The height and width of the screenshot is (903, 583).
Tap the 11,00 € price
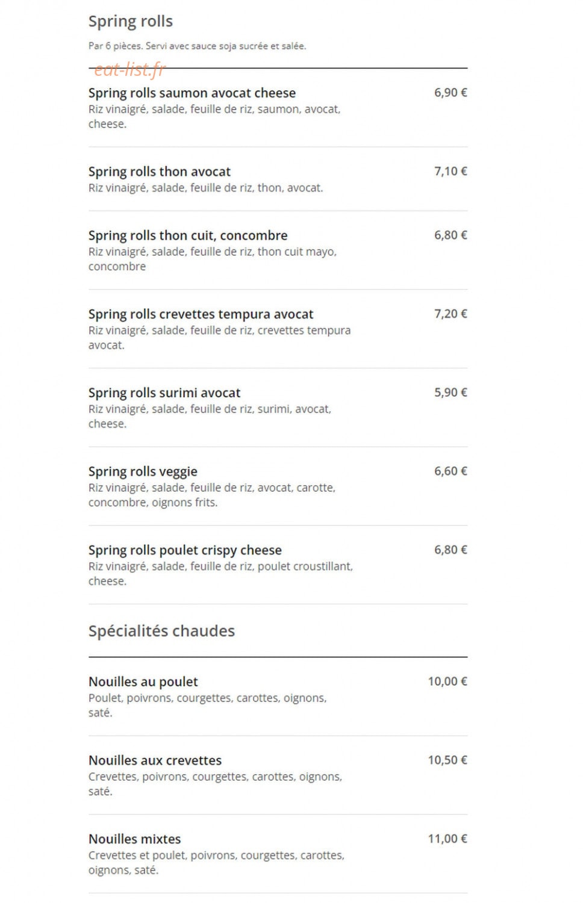pyautogui.click(x=447, y=839)
